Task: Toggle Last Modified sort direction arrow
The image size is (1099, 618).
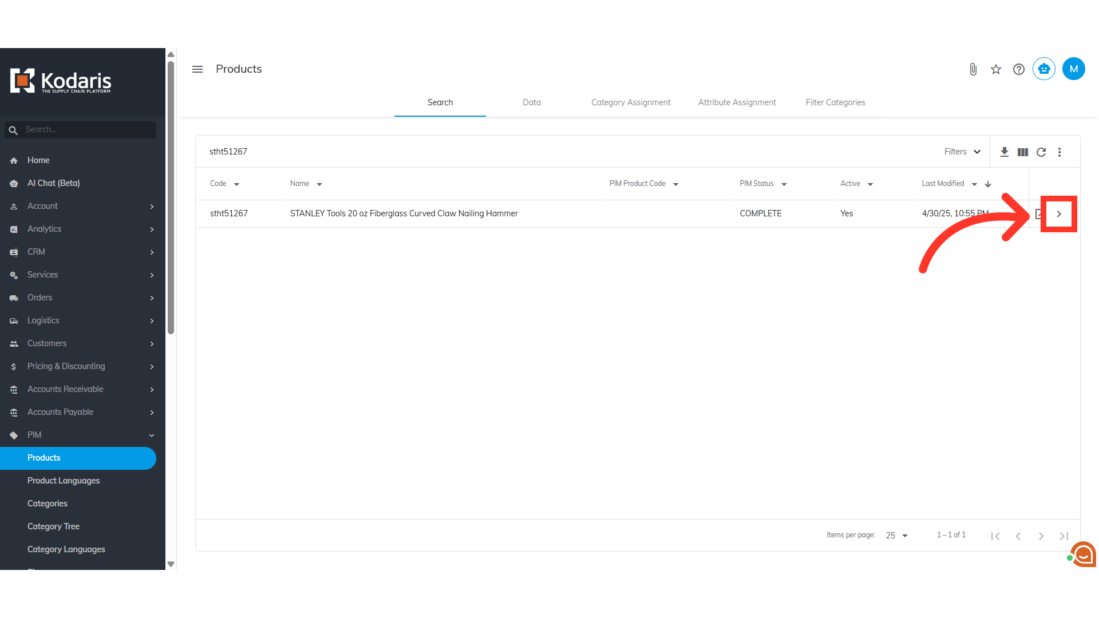Action: coord(988,184)
